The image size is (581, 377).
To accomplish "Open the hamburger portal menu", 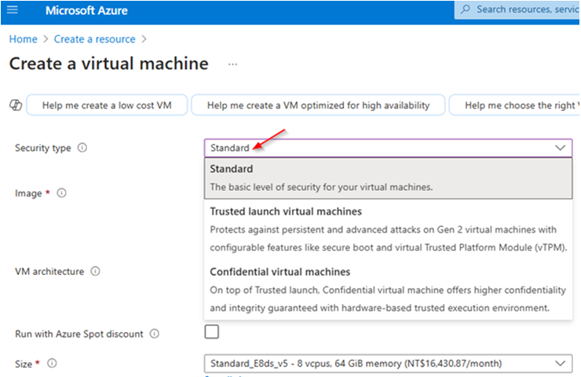I will click(13, 9).
